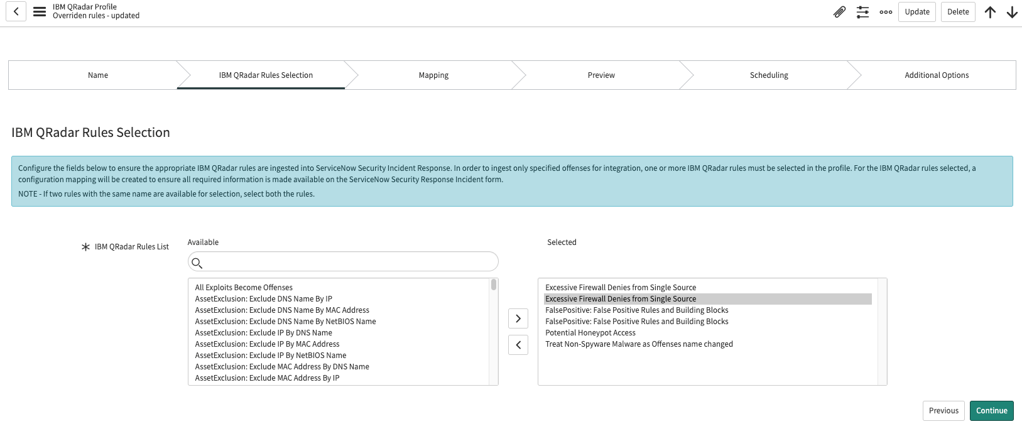Click the Available list scrollbar thumb
This screenshot has height=424, width=1022.
tap(494, 285)
